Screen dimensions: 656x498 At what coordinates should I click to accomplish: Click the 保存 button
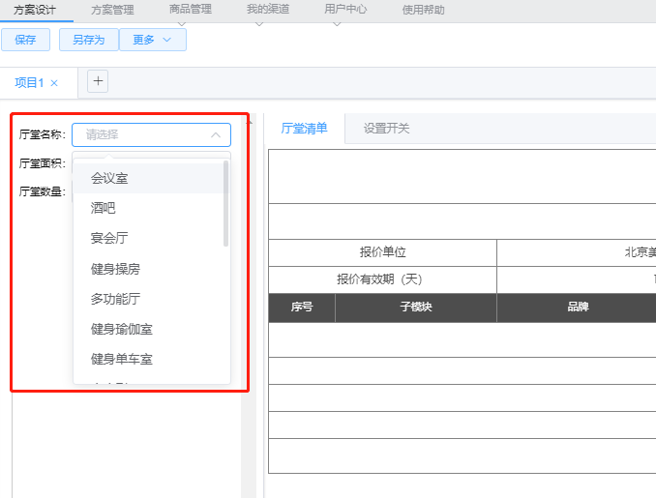point(26,40)
